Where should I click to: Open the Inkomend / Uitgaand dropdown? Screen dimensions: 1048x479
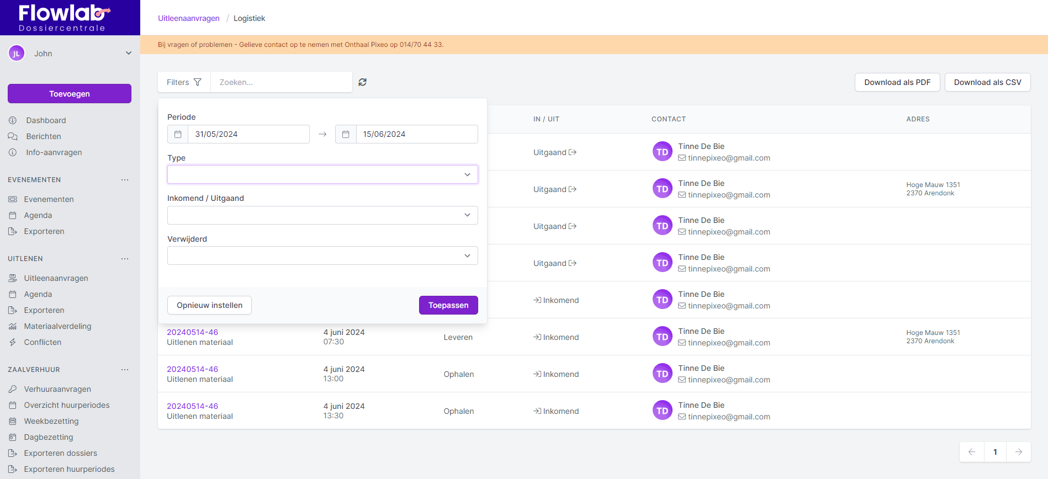tap(322, 215)
